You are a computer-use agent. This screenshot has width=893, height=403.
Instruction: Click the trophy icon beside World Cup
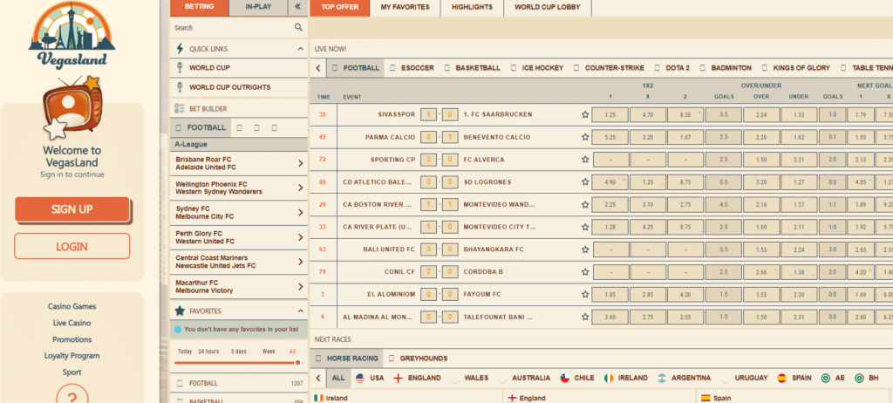(180, 68)
